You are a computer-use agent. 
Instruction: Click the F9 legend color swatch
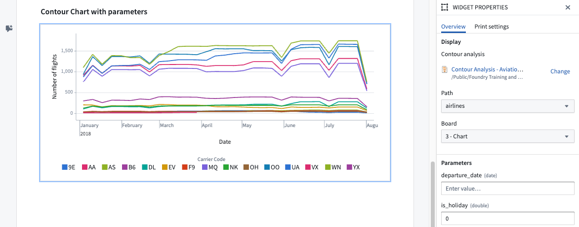click(184, 167)
